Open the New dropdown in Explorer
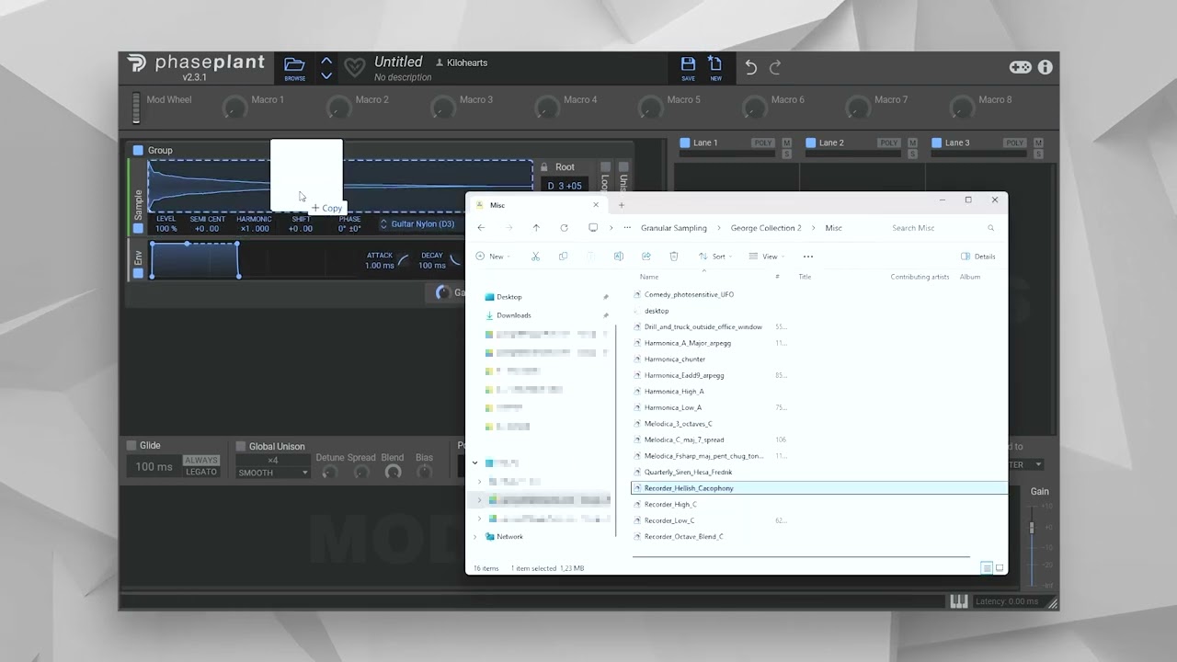 point(494,257)
